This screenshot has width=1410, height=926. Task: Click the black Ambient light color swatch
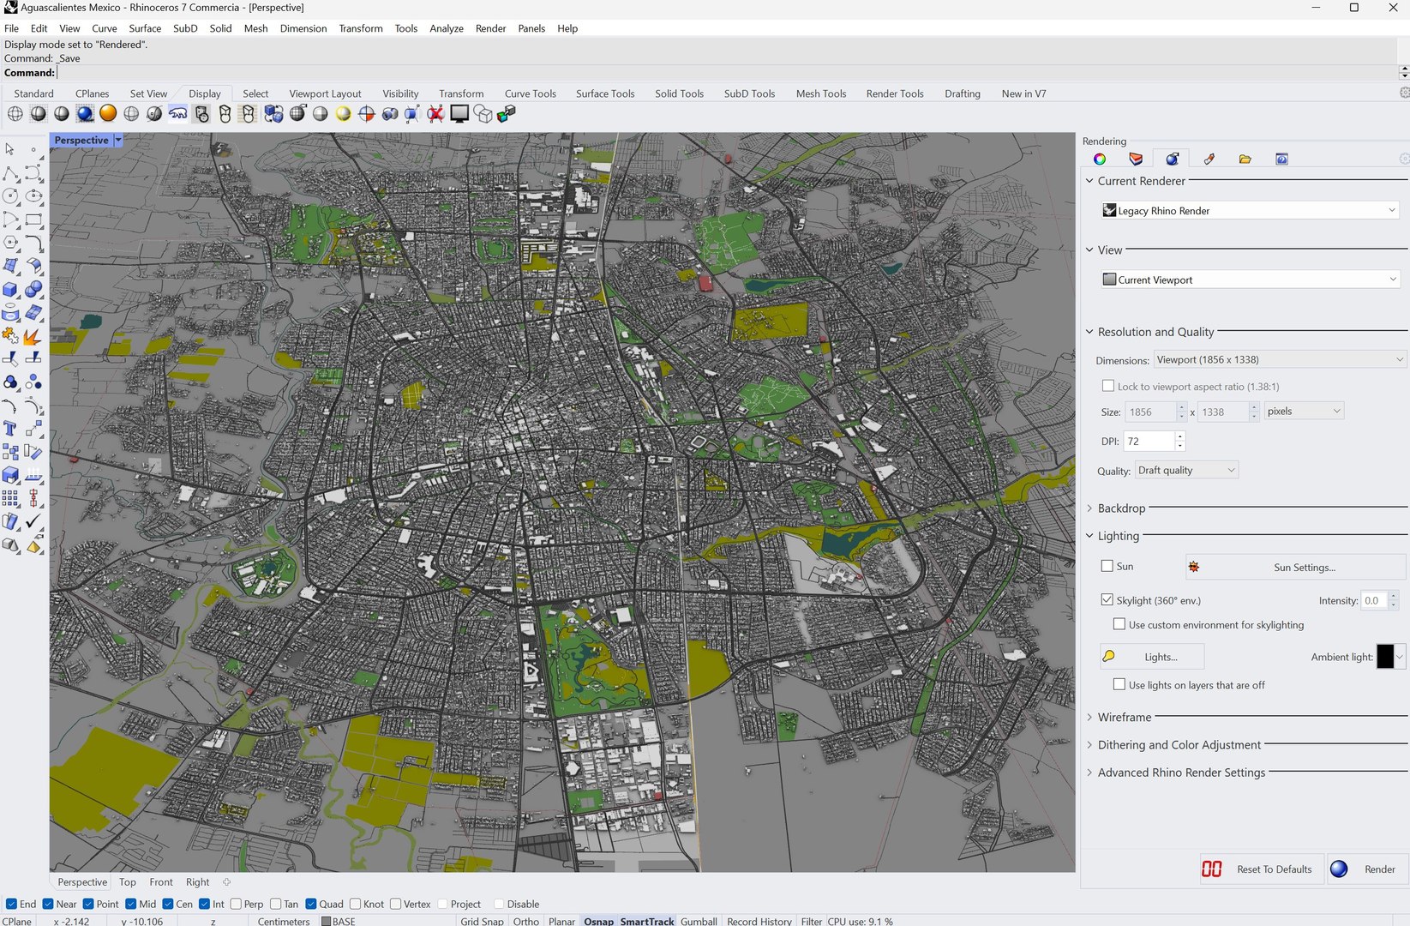[x=1384, y=657]
